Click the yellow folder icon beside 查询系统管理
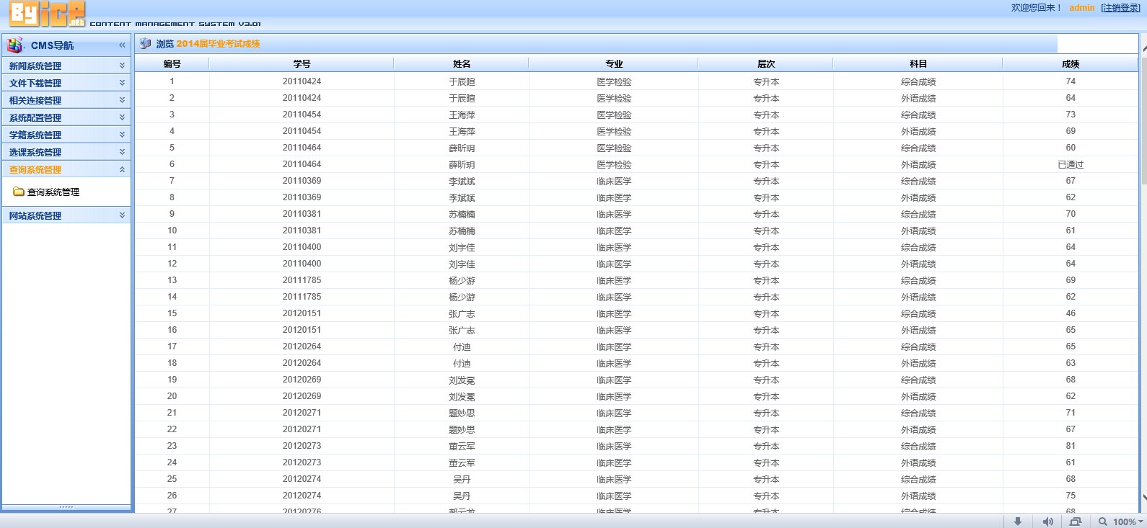Screen dimensions: 1147x528 (x=19, y=192)
